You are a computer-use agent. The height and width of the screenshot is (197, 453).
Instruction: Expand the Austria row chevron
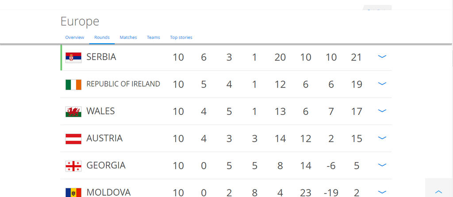coord(382,138)
